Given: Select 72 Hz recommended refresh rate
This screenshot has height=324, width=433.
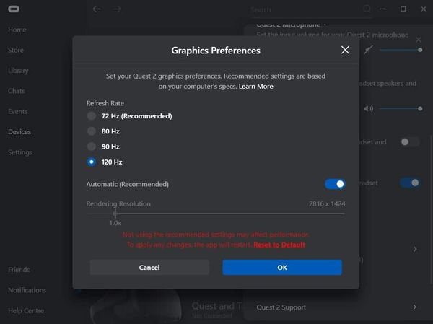Looking at the screenshot, I should click(x=91, y=116).
